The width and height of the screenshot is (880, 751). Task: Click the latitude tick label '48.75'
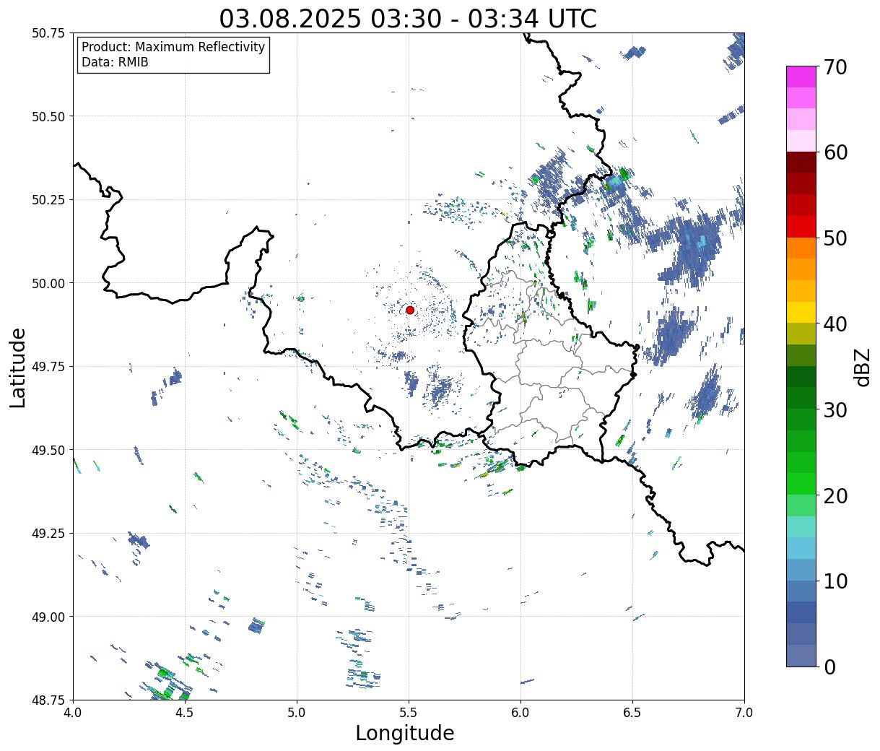[48, 700]
